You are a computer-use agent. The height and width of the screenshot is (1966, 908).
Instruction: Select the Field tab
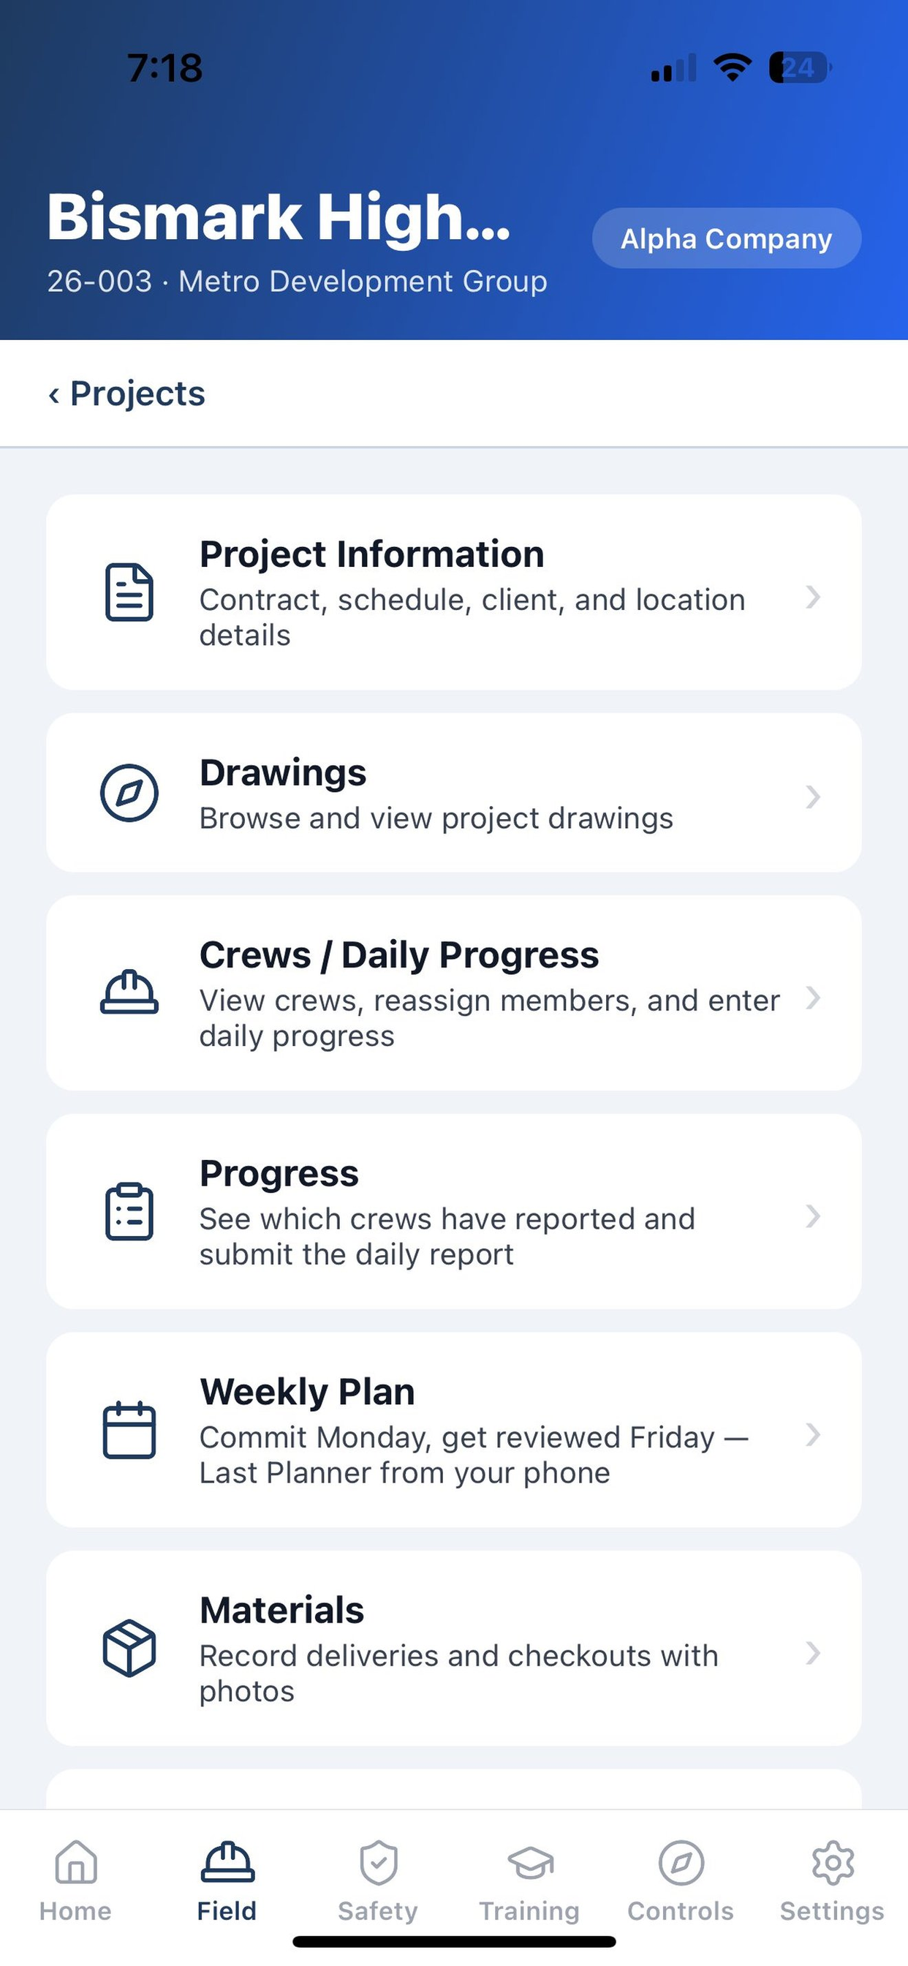click(227, 1881)
